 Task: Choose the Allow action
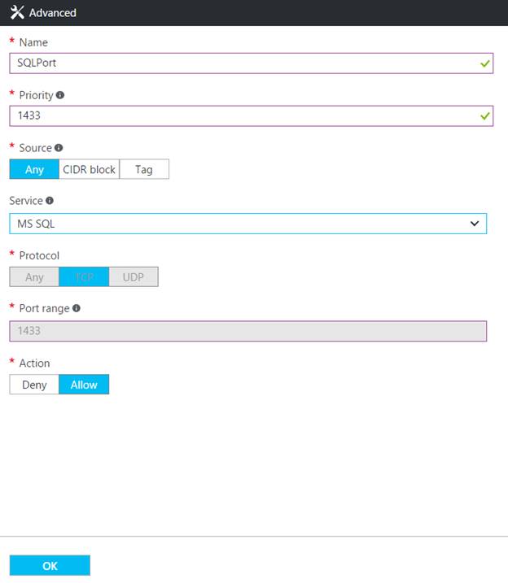[84, 385]
